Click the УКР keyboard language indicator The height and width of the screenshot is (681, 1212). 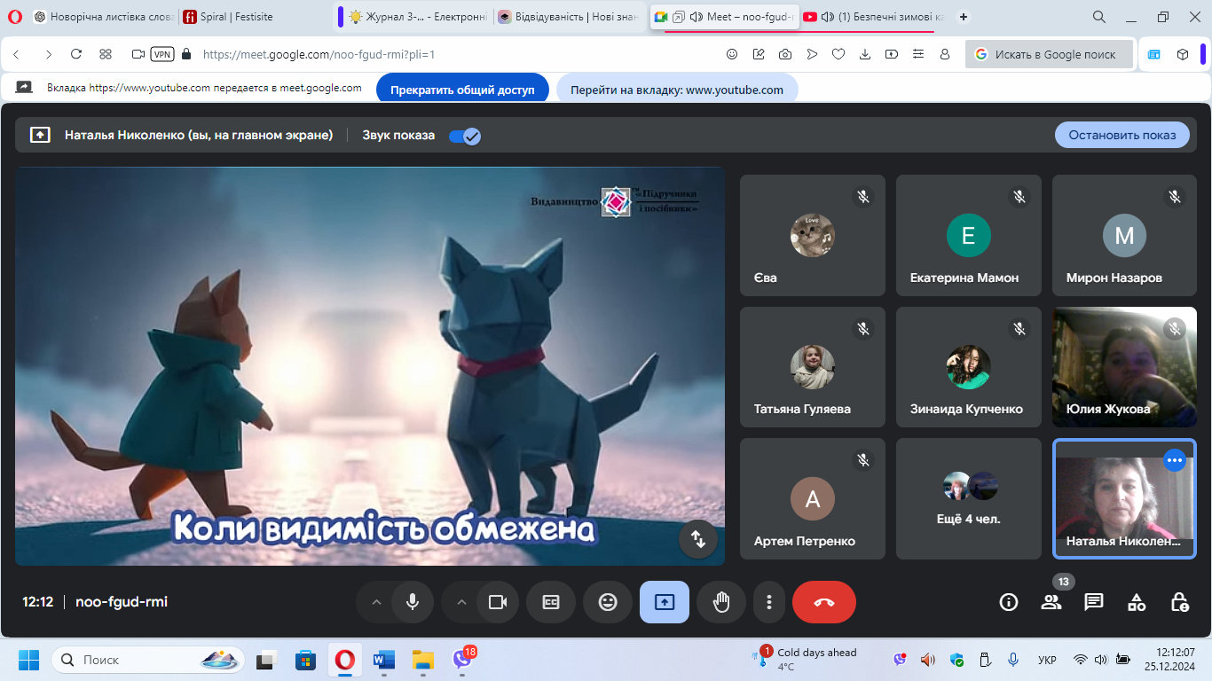coord(1047,660)
